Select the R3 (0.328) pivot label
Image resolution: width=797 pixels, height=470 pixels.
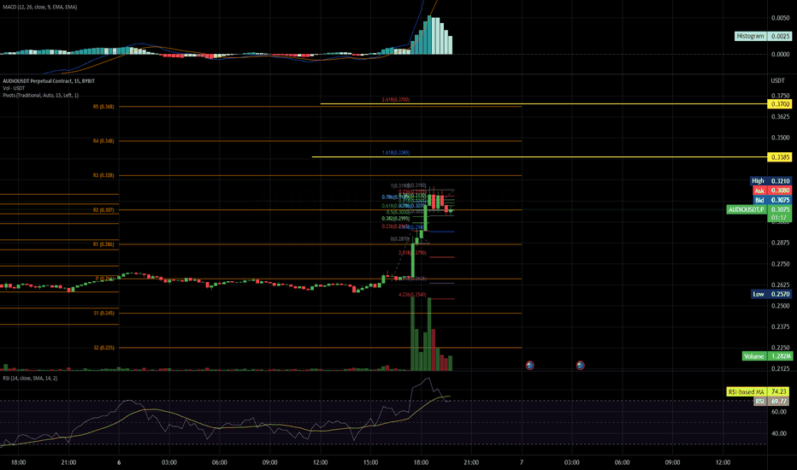[103, 175]
